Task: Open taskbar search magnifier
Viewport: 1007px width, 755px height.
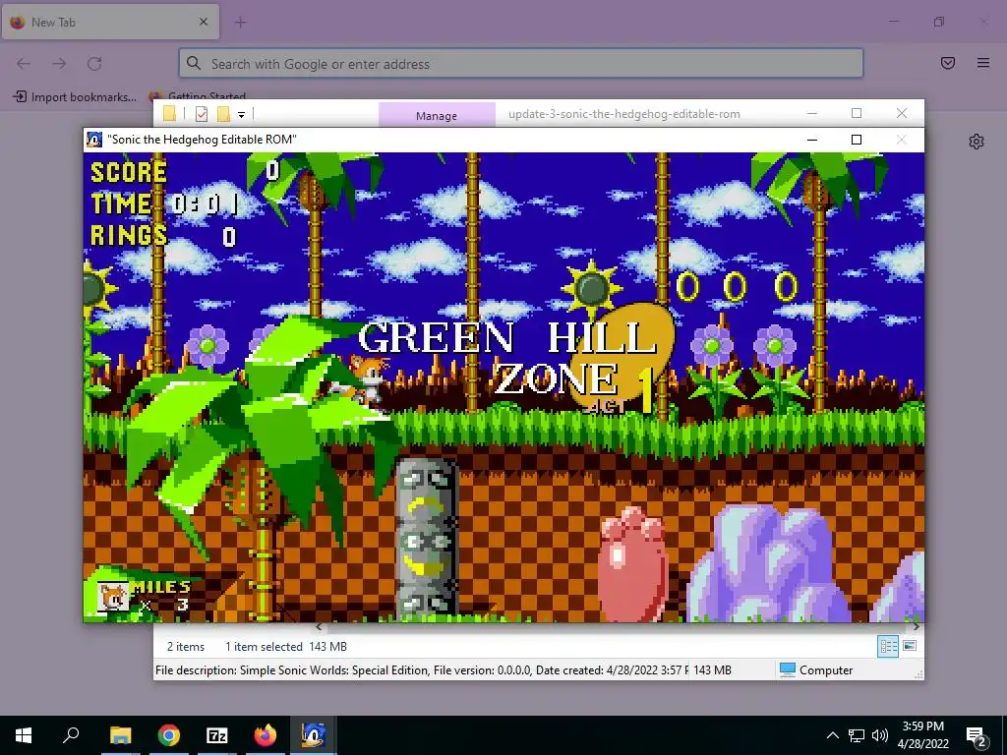Action: [71, 735]
